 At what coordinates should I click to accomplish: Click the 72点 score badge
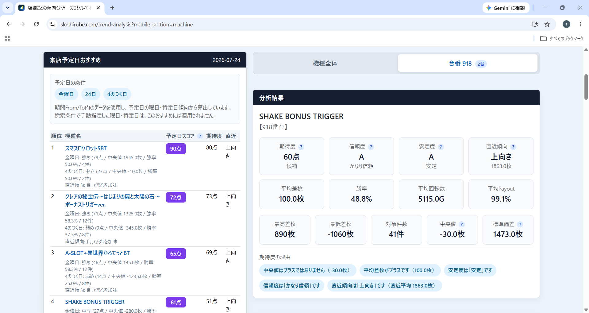[176, 197]
